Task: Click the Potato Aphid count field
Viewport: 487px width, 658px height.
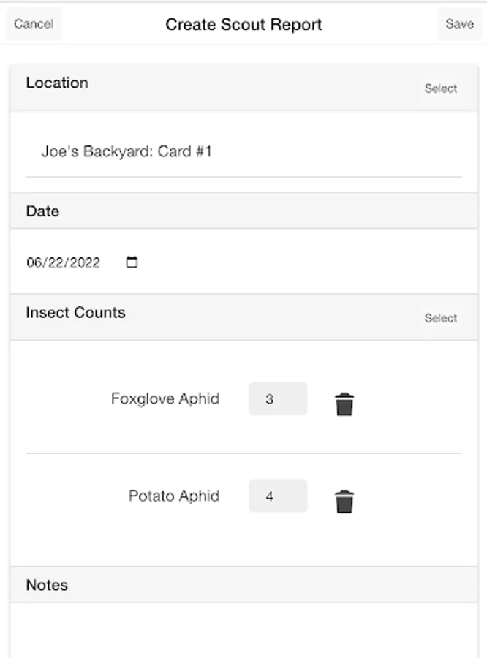Action: coord(277,496)
